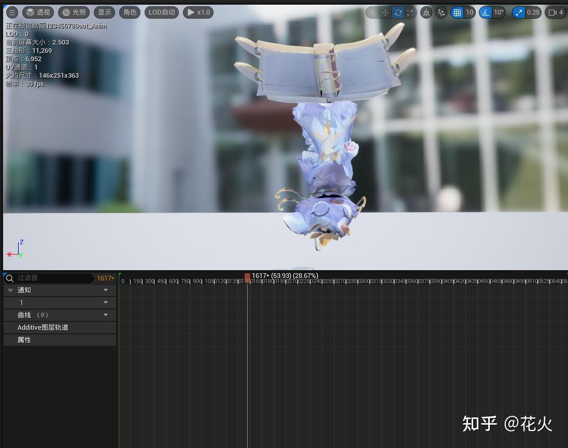Activate the rotate gizmo tool
Viewport: 568px width, 448px height.
[397, 12]
